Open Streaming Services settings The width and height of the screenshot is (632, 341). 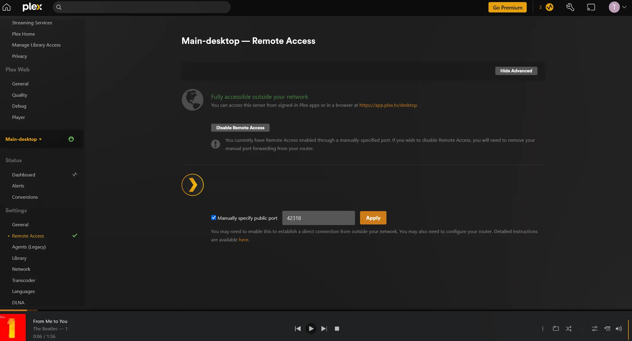coord(32,23)
